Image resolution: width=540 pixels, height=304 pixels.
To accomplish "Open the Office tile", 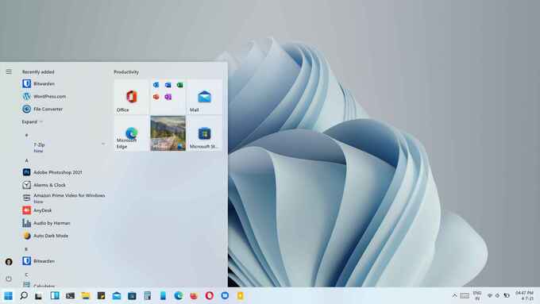I will (131, 97).
